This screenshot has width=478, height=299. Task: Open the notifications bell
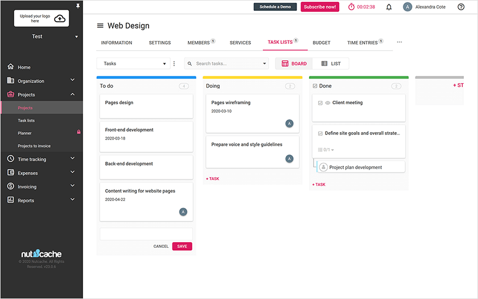[x=389, y=7]
